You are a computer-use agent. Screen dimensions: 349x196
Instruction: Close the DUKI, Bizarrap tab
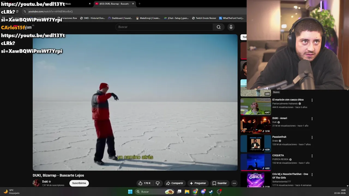[133, 4]
